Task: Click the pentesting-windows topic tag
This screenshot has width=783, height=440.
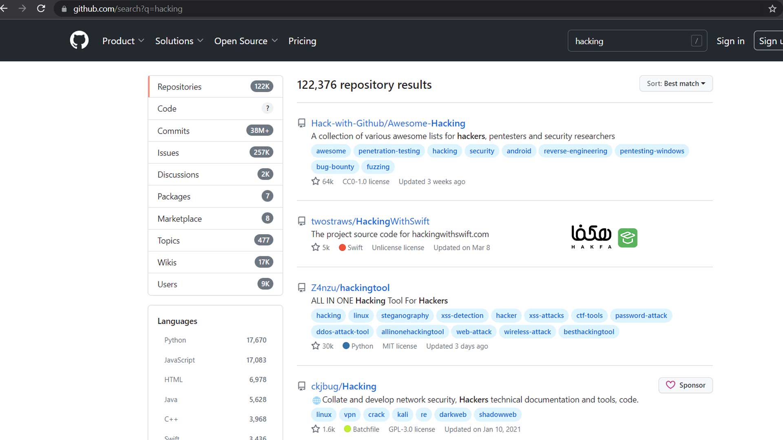Action: (652, 151)
